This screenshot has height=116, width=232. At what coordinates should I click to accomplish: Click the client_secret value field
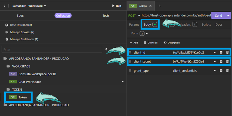point(189,62)
